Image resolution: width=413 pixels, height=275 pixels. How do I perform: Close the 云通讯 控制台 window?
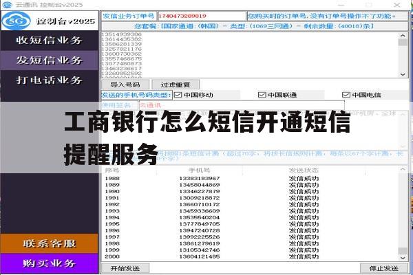[x=397, y=5]
